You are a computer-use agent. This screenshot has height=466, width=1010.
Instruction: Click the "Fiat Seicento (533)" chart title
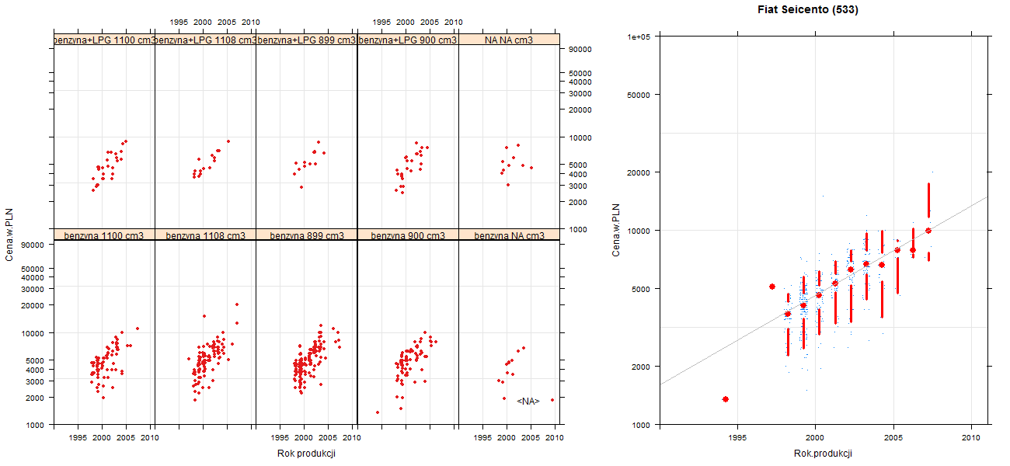coord(809,10)
